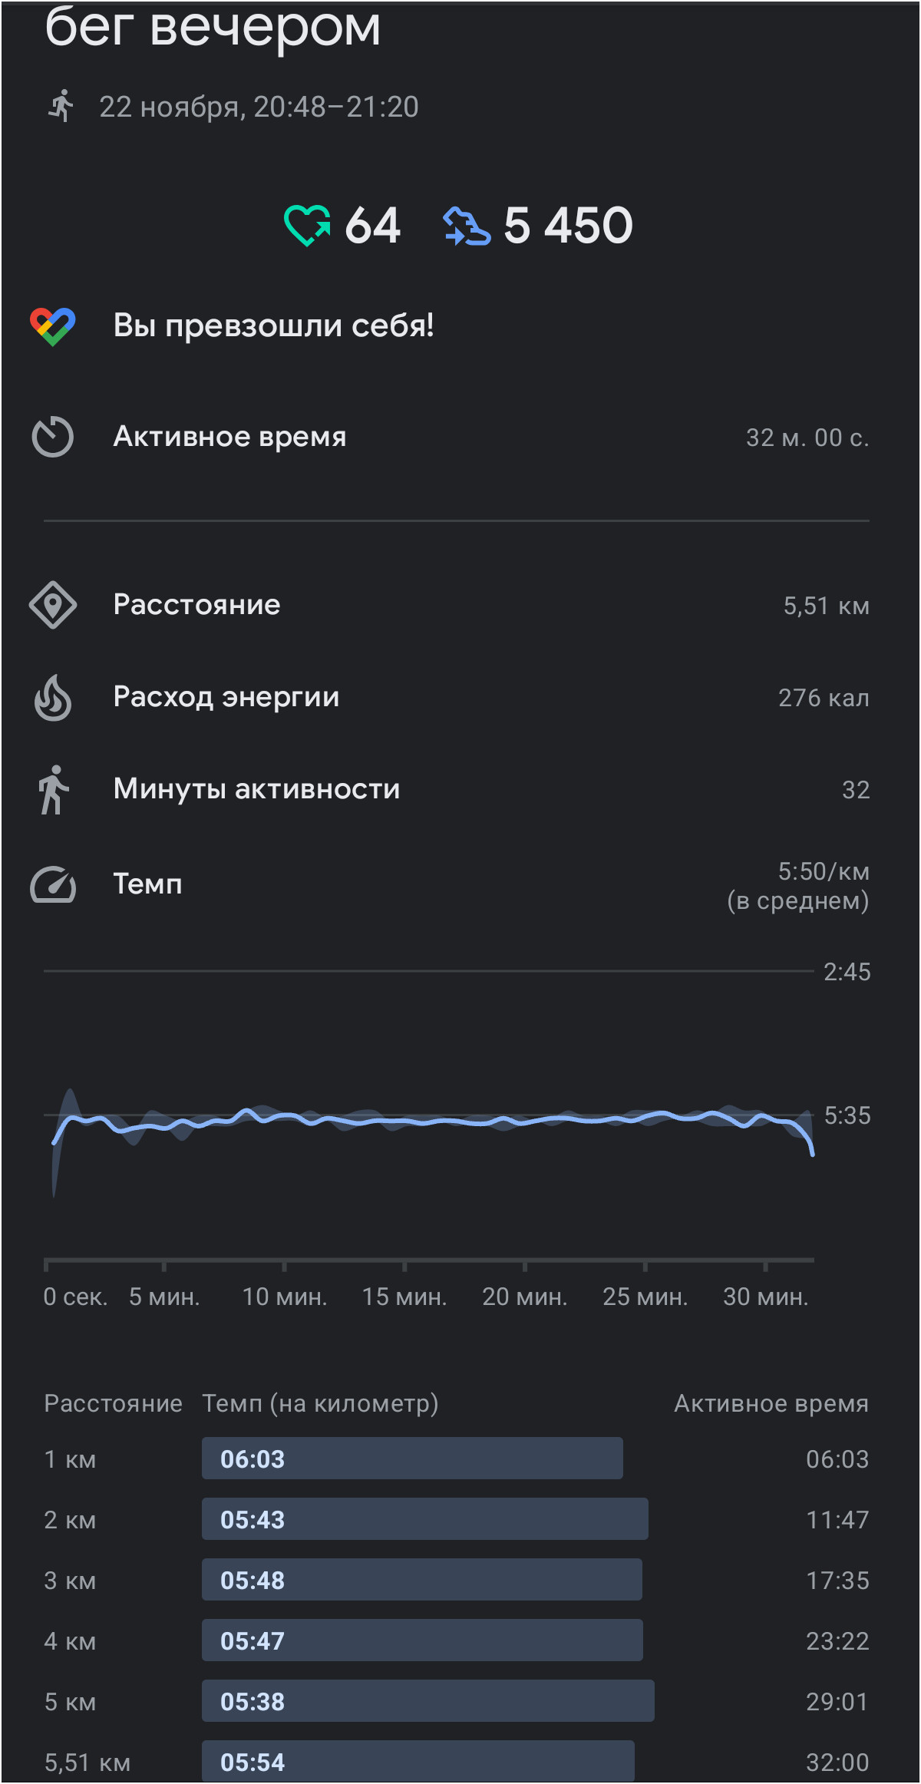Tap the 15 мин. timeline marker
The image size is (921, 1784).
pyautogui.click(x=404, y=1297)
